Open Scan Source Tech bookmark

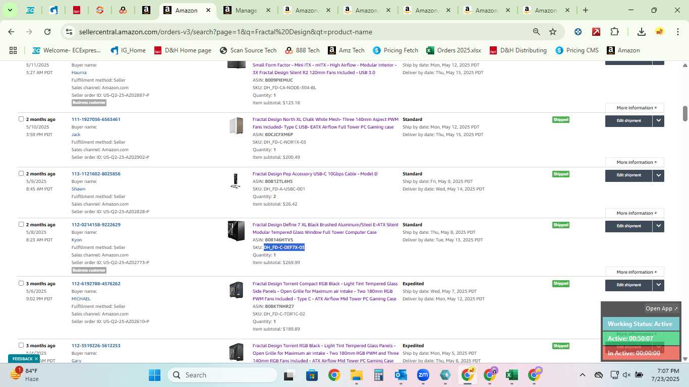(248, 50)
